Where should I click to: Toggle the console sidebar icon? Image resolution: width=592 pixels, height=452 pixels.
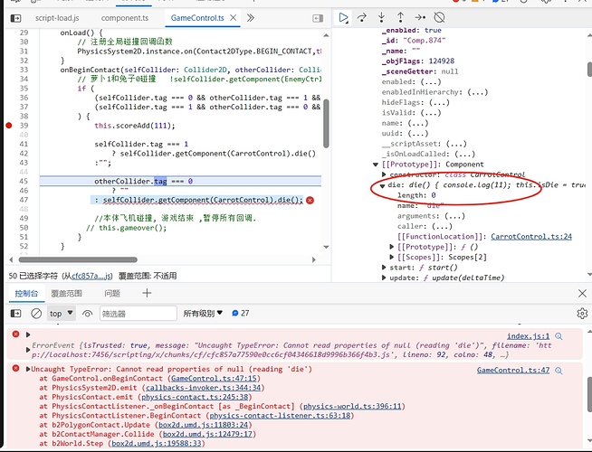[16, 314]
